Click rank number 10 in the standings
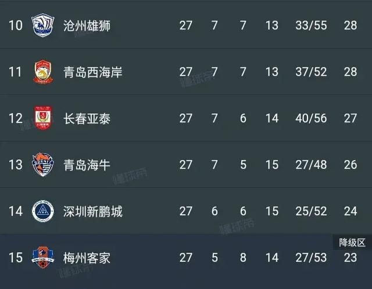The width and height of the screenshot is (372, 289). [x=16, y=25]
